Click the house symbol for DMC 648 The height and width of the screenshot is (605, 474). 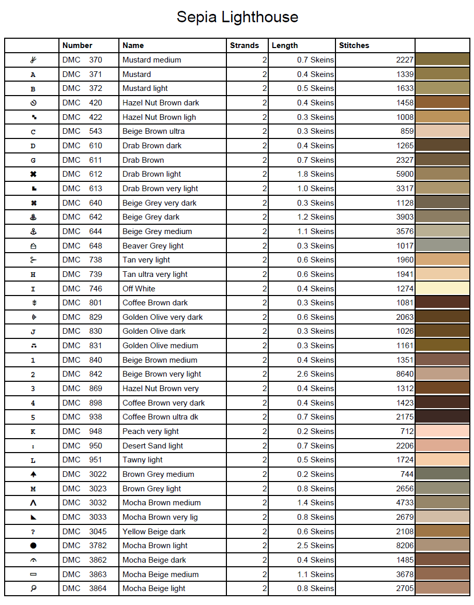pos(34,246)
